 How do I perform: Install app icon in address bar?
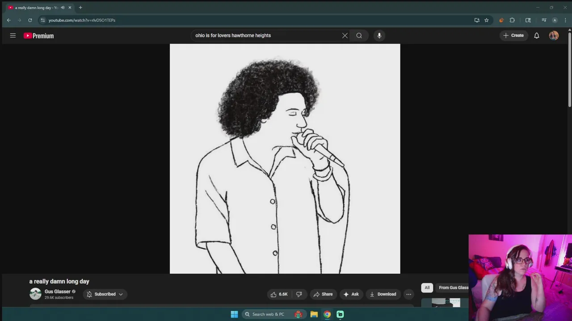(x=477, y=20)
